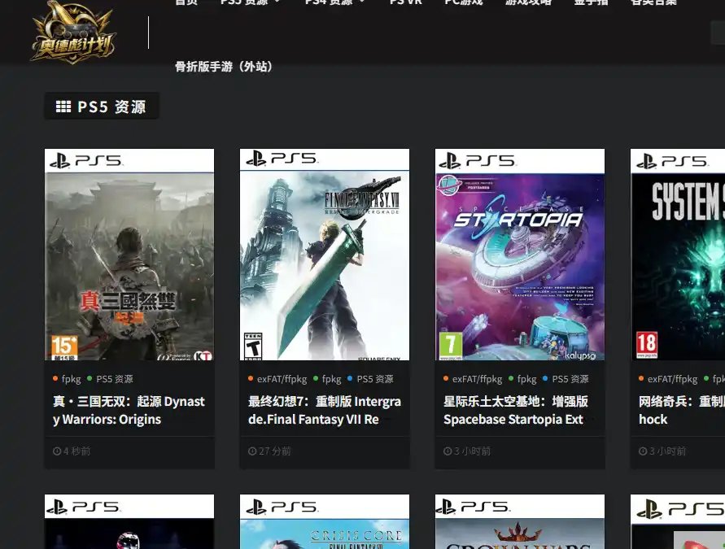Click the 3 小时前 timestamp on the 网络奇兵 card
This screenshot has width=725, height=549.
point(667,451)
